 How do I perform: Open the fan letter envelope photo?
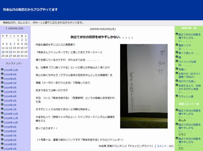point(144,86)
